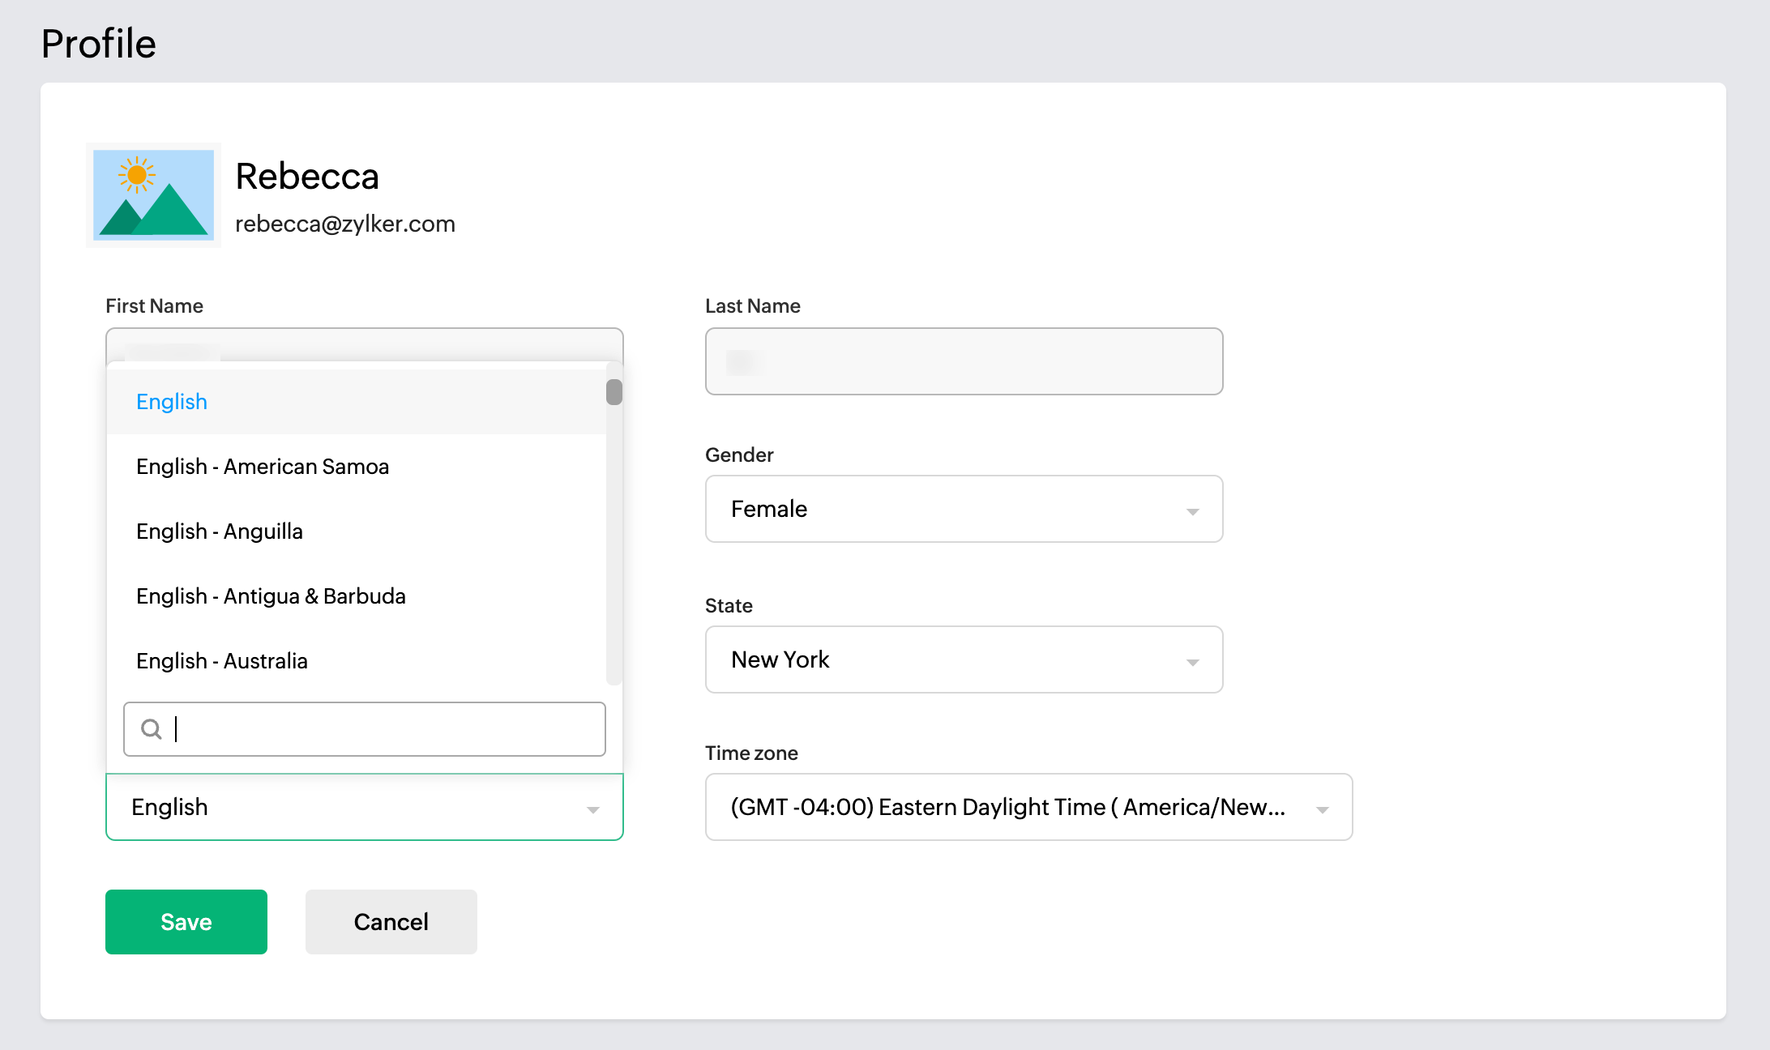The width and height of the screenshot is (1770, 1050).
Task: Click the Gender dropdown arrow
Action: coord(1192,511)
